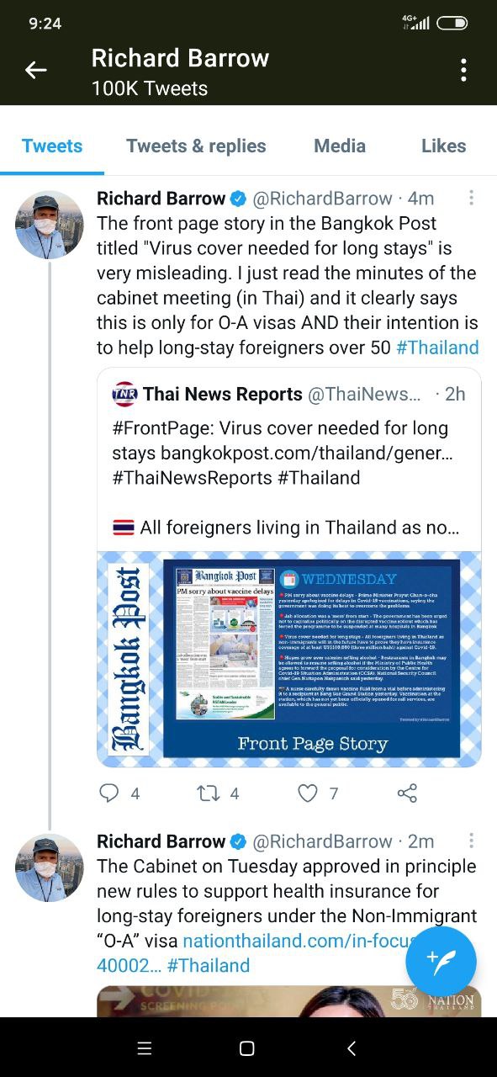The width and height of the screenshot is (497, 1077).
Task: Tap Android home navigation button
Action: [247, 1048]
